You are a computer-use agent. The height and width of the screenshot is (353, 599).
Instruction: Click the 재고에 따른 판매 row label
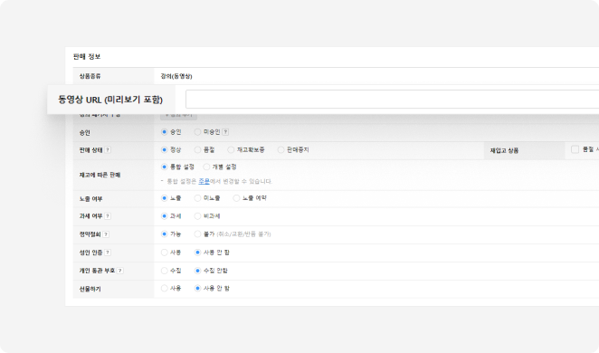[x=100, y=175]
